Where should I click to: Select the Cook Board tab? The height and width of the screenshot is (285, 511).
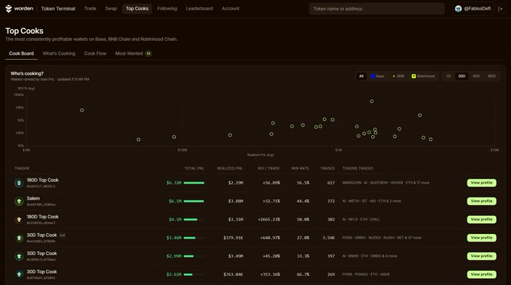click(22, 53)
